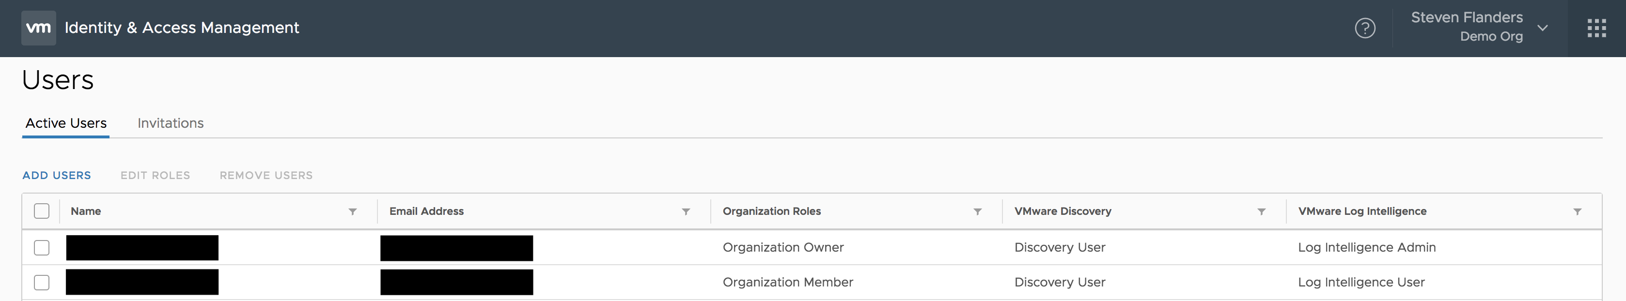Open the services grid icon
Image resolution: width=1626 pixels, height=301 pixels.
[x=1596, y=28]
